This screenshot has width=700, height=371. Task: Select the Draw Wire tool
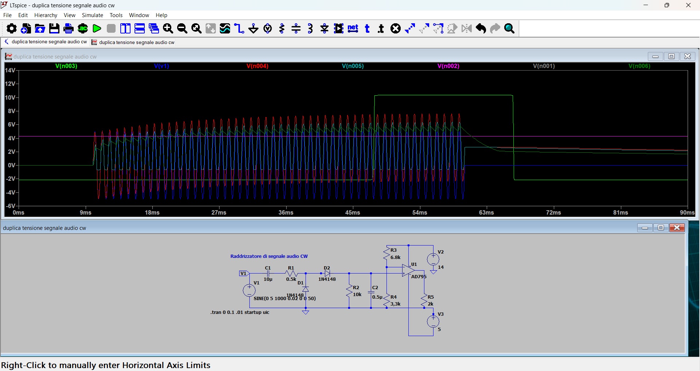coord(239,28)
